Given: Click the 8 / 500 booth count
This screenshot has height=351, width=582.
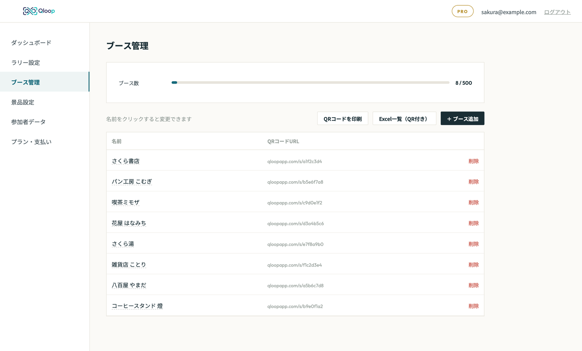Looking at the screenshot, I should click(x=464, y=83).
